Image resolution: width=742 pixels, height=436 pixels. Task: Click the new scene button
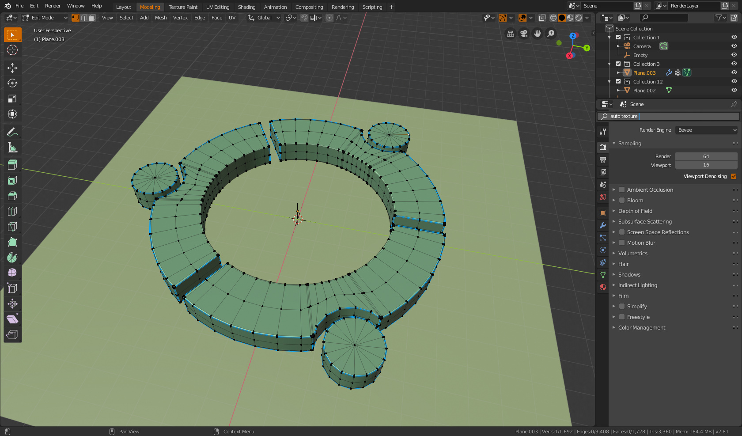(x=637, y=5)
